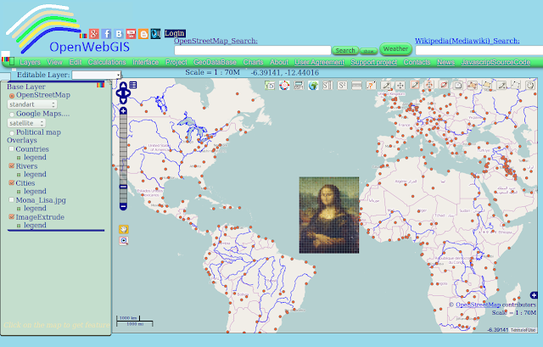Click the highlighted orange pencil edit tool
The height and width of the screenshot is (347, 543).
[x=415, y=85]
